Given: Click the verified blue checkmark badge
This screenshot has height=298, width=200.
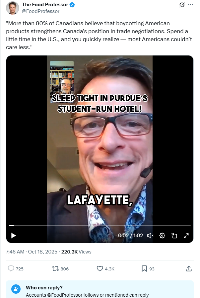Looking at the screenshot, I should (x=72, y=5).
